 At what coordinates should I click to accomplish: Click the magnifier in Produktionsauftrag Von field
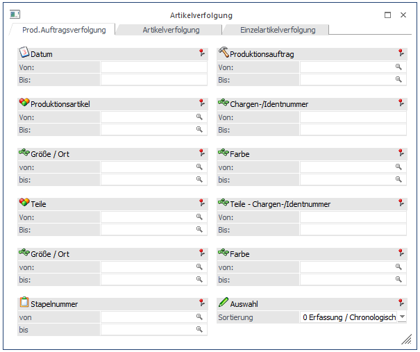click(398, 67)
